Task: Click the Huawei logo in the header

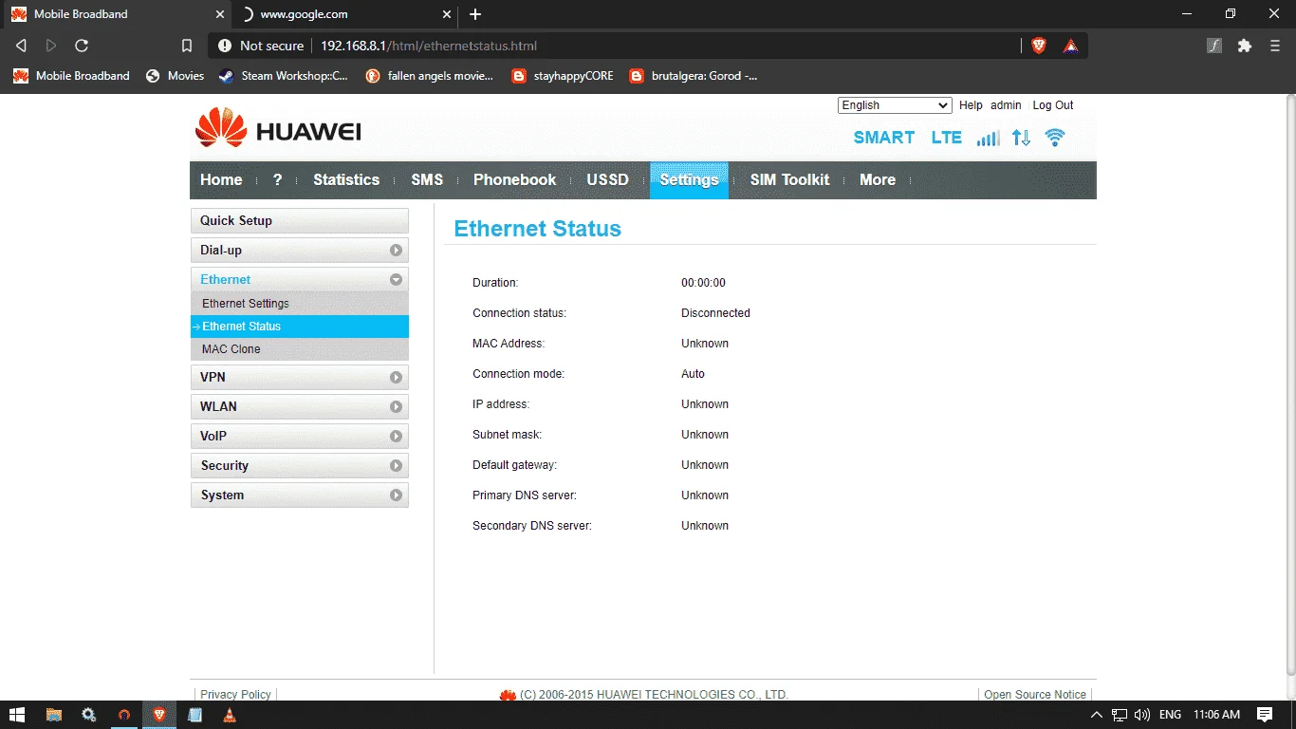Action: pos(278,128)
